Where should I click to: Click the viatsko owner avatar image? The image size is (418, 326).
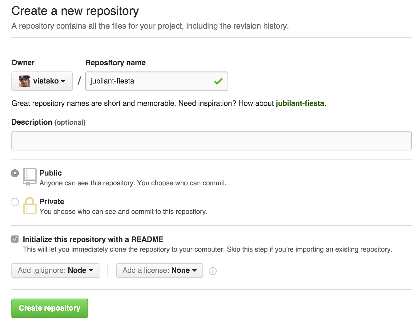(25, 81)
